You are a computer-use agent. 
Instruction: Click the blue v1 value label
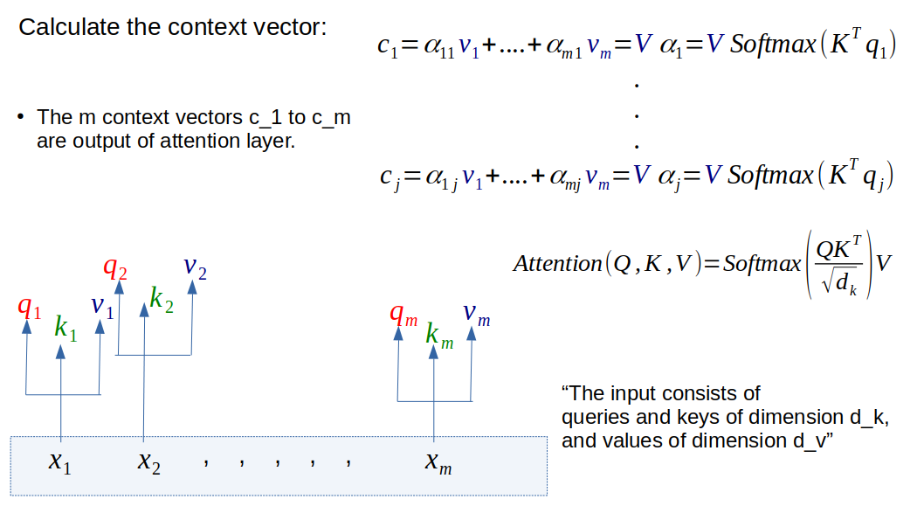coord(101,306)
